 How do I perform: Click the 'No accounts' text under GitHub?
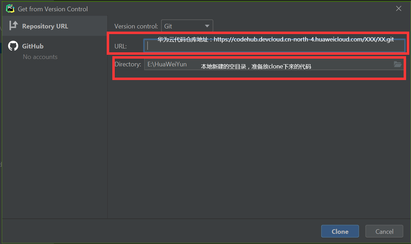pos(40,57)
